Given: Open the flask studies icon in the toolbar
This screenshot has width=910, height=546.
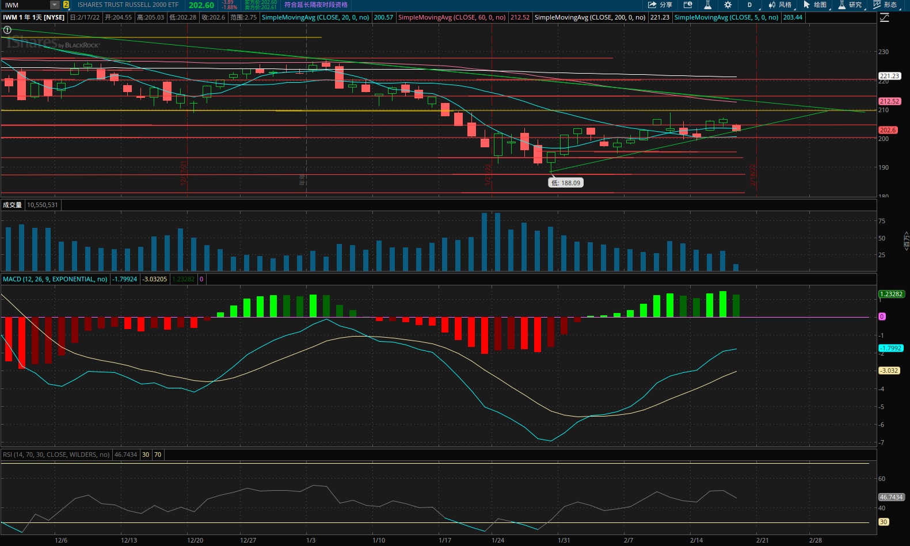Looking at the screenshot, I should [x=708, y=5].
